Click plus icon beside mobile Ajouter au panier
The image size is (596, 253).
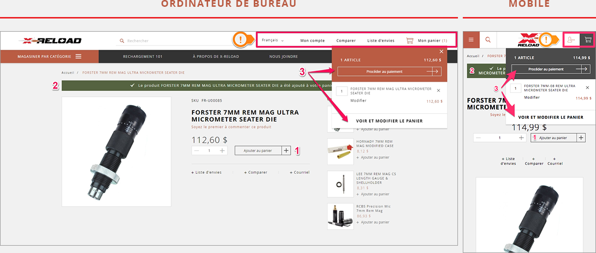pos(581,138)
